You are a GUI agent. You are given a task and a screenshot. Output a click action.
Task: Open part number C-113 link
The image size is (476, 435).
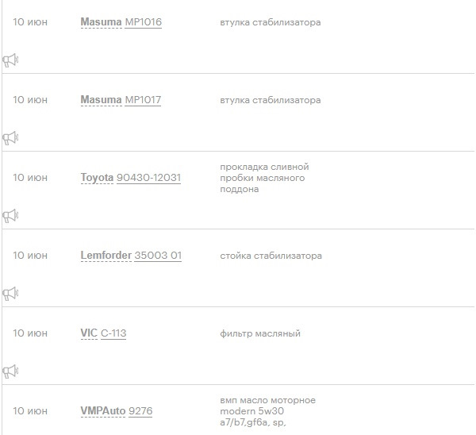113,333
